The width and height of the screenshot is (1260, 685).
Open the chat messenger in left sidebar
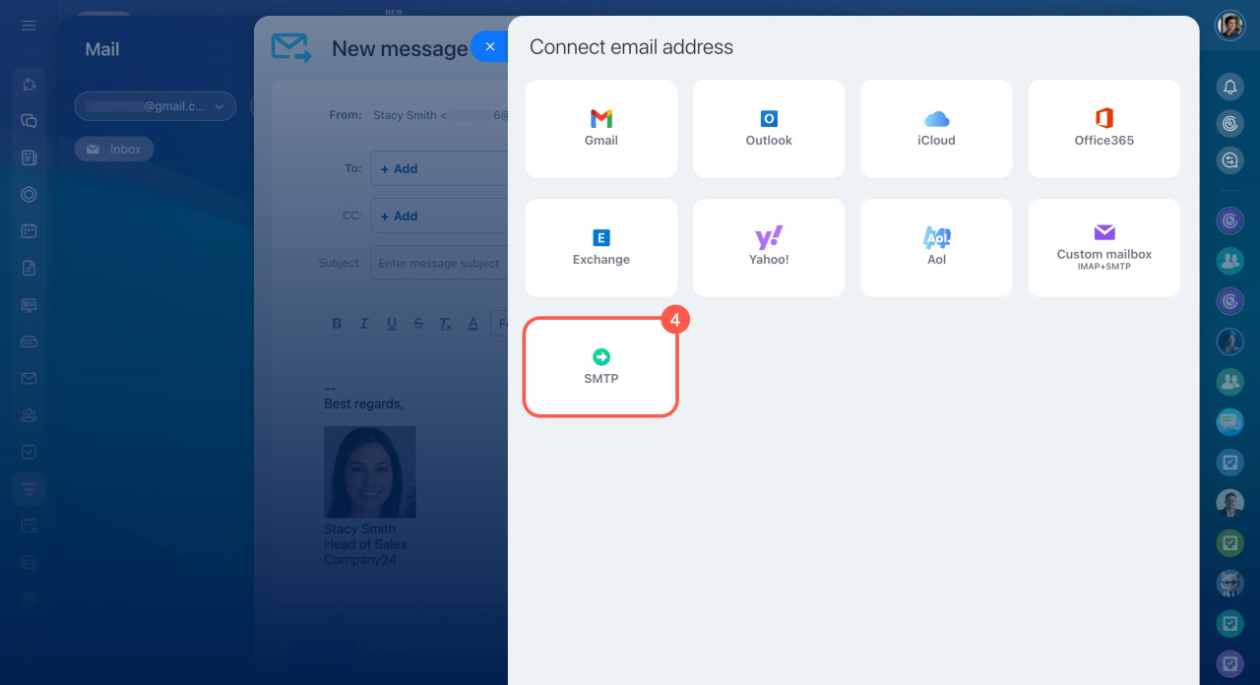pos(29,121)
